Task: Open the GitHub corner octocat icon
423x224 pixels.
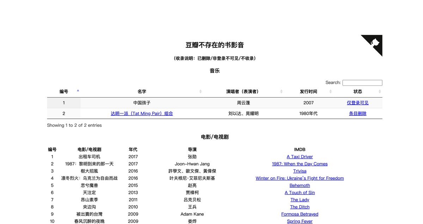Action: (375, 43)
